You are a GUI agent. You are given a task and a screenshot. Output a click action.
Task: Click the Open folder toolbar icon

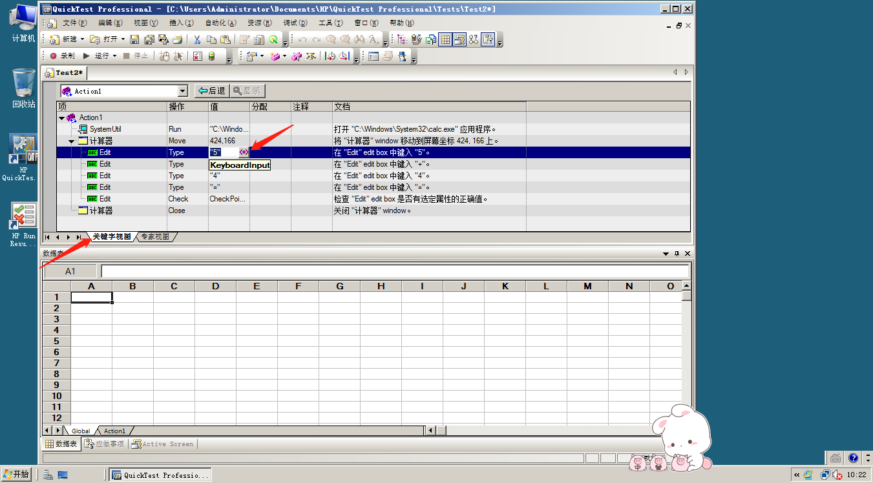pos(95,39)
